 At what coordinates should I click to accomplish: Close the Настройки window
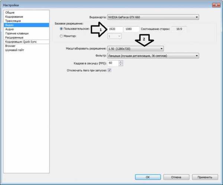tap(216, 5)
